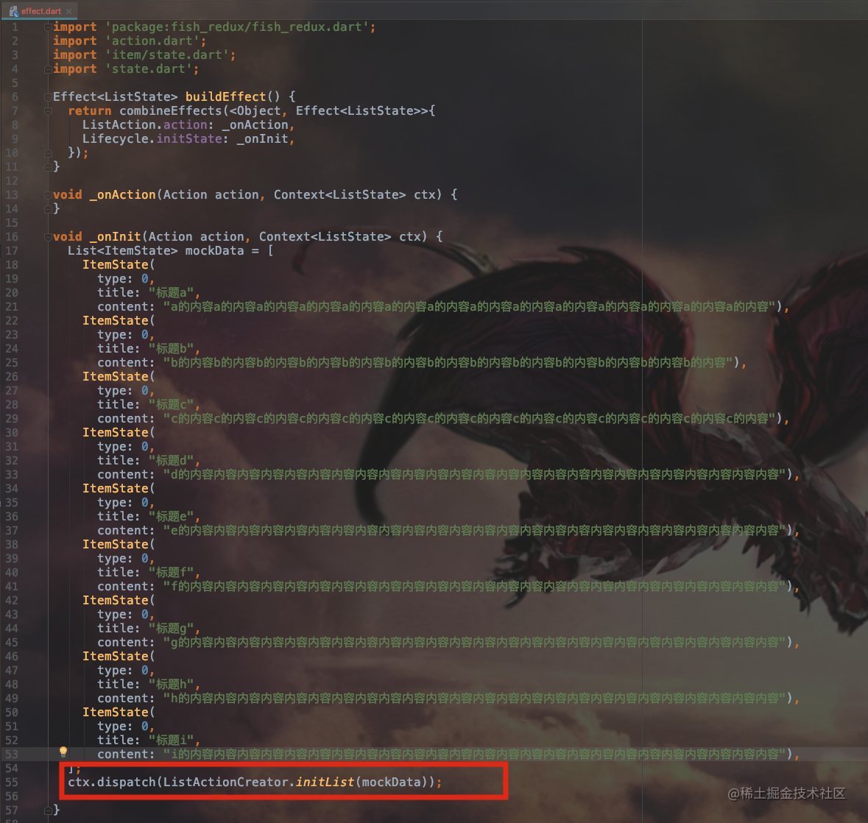Click the 'item/state.dart' import string
The width and height of the screenshot is (868, 823).
[x=167, y=54]
